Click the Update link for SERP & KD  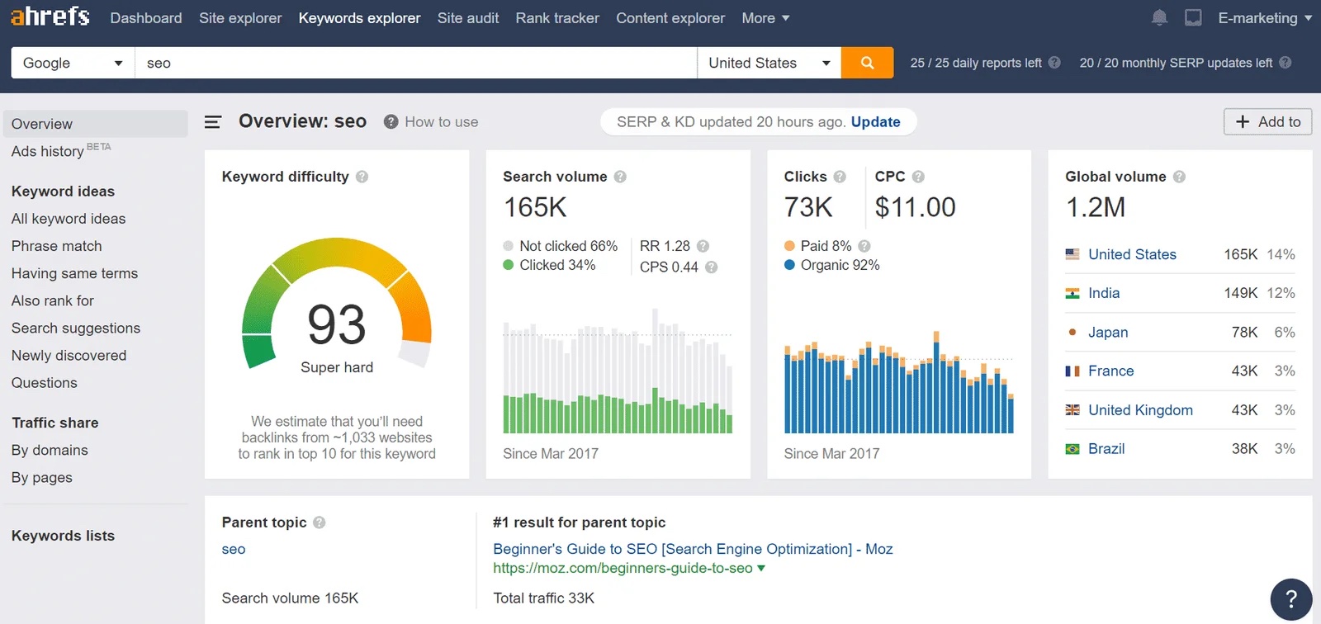coord(875,122)
